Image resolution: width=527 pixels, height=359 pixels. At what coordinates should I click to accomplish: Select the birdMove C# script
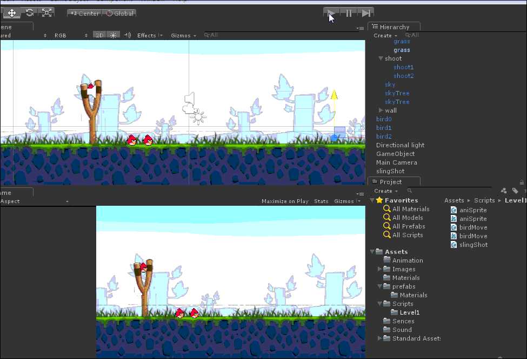click(469, 227)
